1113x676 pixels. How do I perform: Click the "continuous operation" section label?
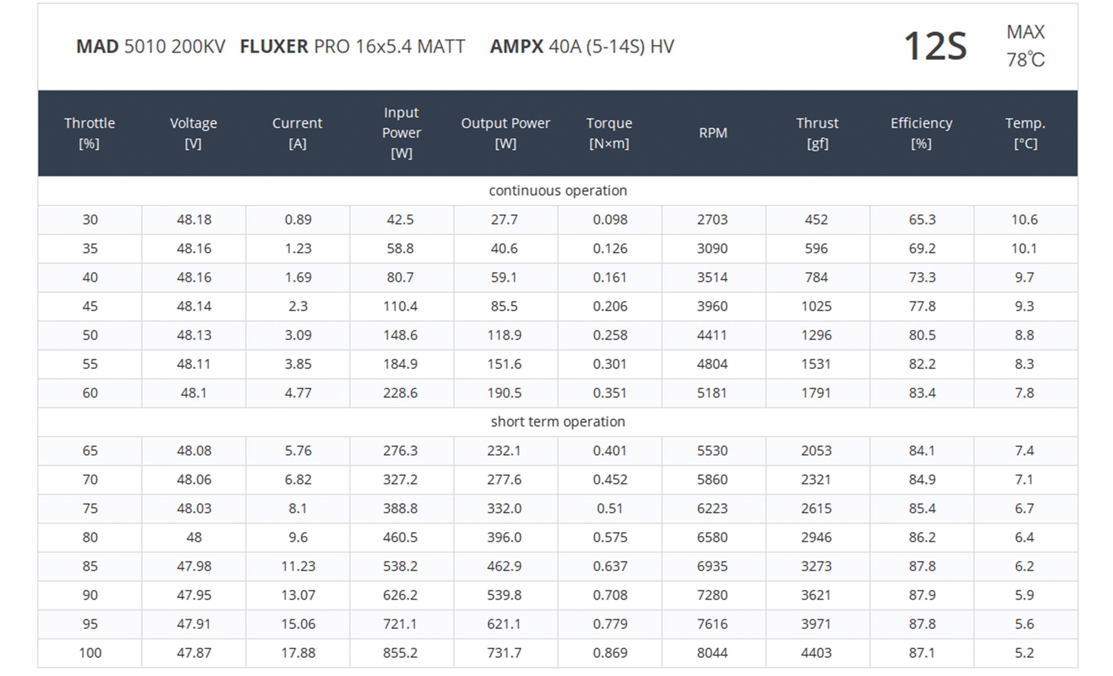[558, 190]
